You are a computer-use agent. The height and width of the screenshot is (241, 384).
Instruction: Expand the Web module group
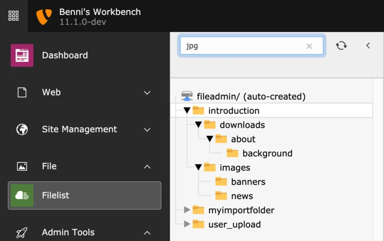click(147, 93)
